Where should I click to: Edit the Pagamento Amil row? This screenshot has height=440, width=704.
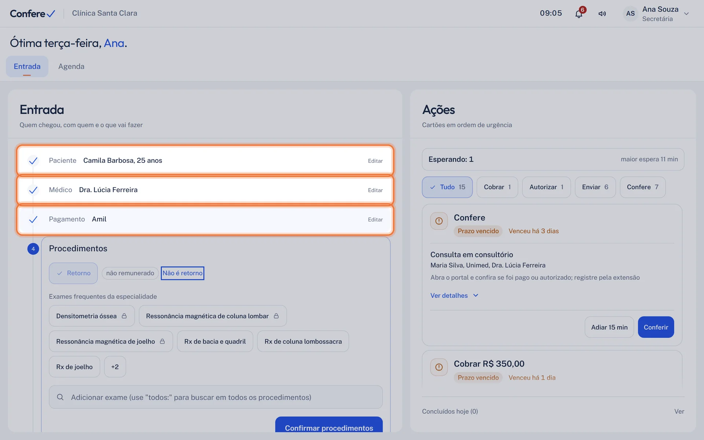(375, 220)
